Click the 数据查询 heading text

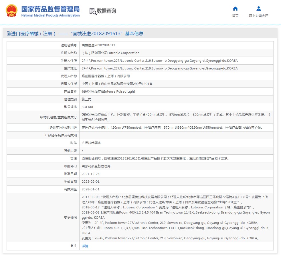tap(106, 11)
